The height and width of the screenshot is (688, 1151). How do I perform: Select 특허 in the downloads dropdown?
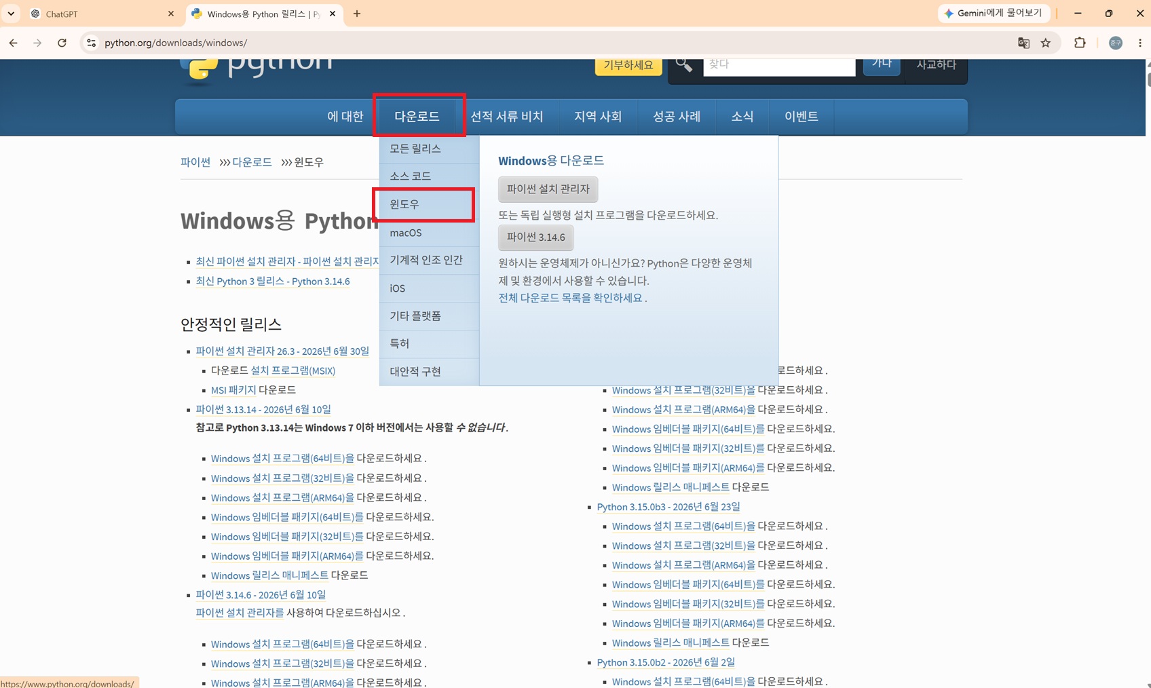(429, 344)
